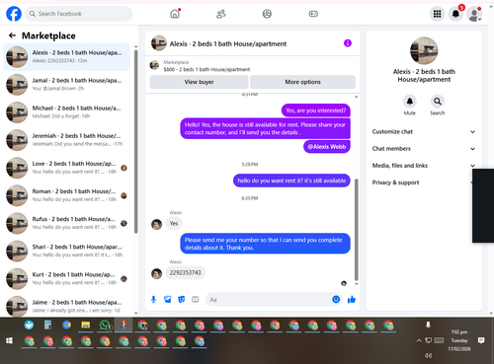The image size is (494, 364).
Task: Open the $800 Marketplace listing link
Action: (x=206, y=69)
